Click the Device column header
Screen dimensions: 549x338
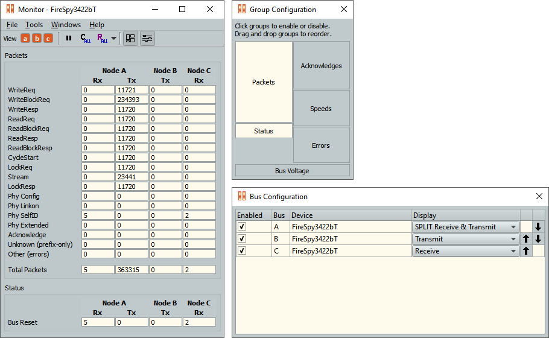pyautogui.click(x=351, y=215)
